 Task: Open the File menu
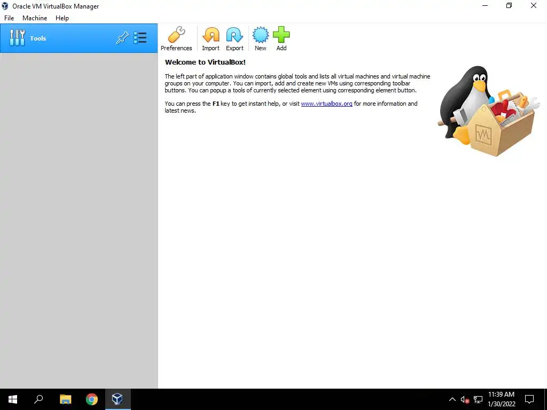tap(9, 18)
